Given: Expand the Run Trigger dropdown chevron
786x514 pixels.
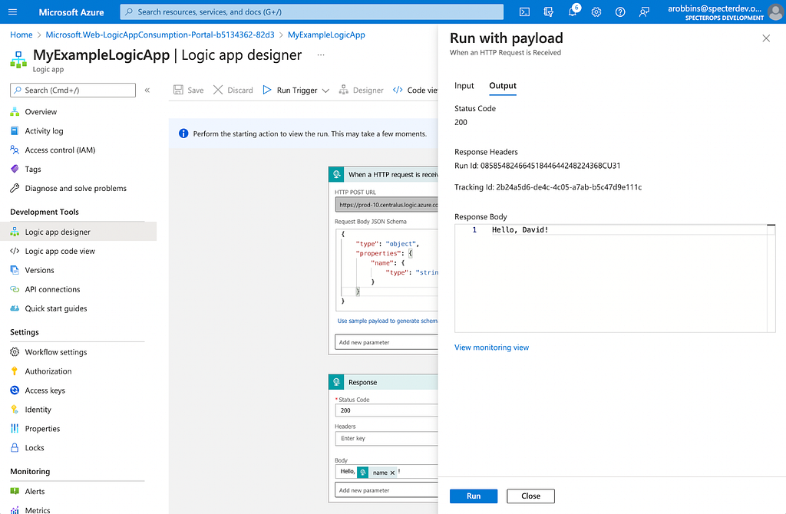Looking at the screenshot, I should point(325,91).
